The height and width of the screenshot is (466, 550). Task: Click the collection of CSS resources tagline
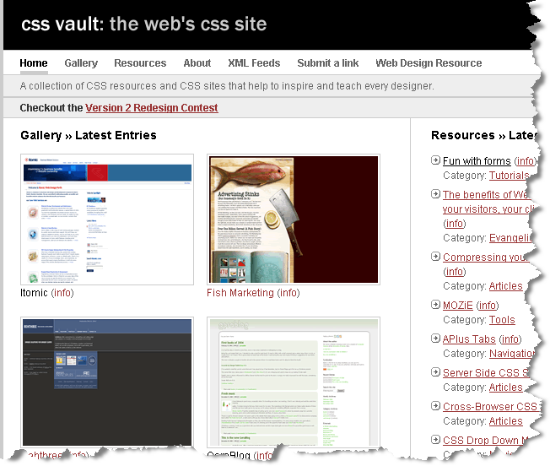227,86
